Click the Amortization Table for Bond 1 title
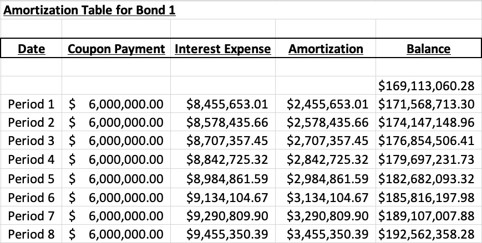 pos(89,10)
